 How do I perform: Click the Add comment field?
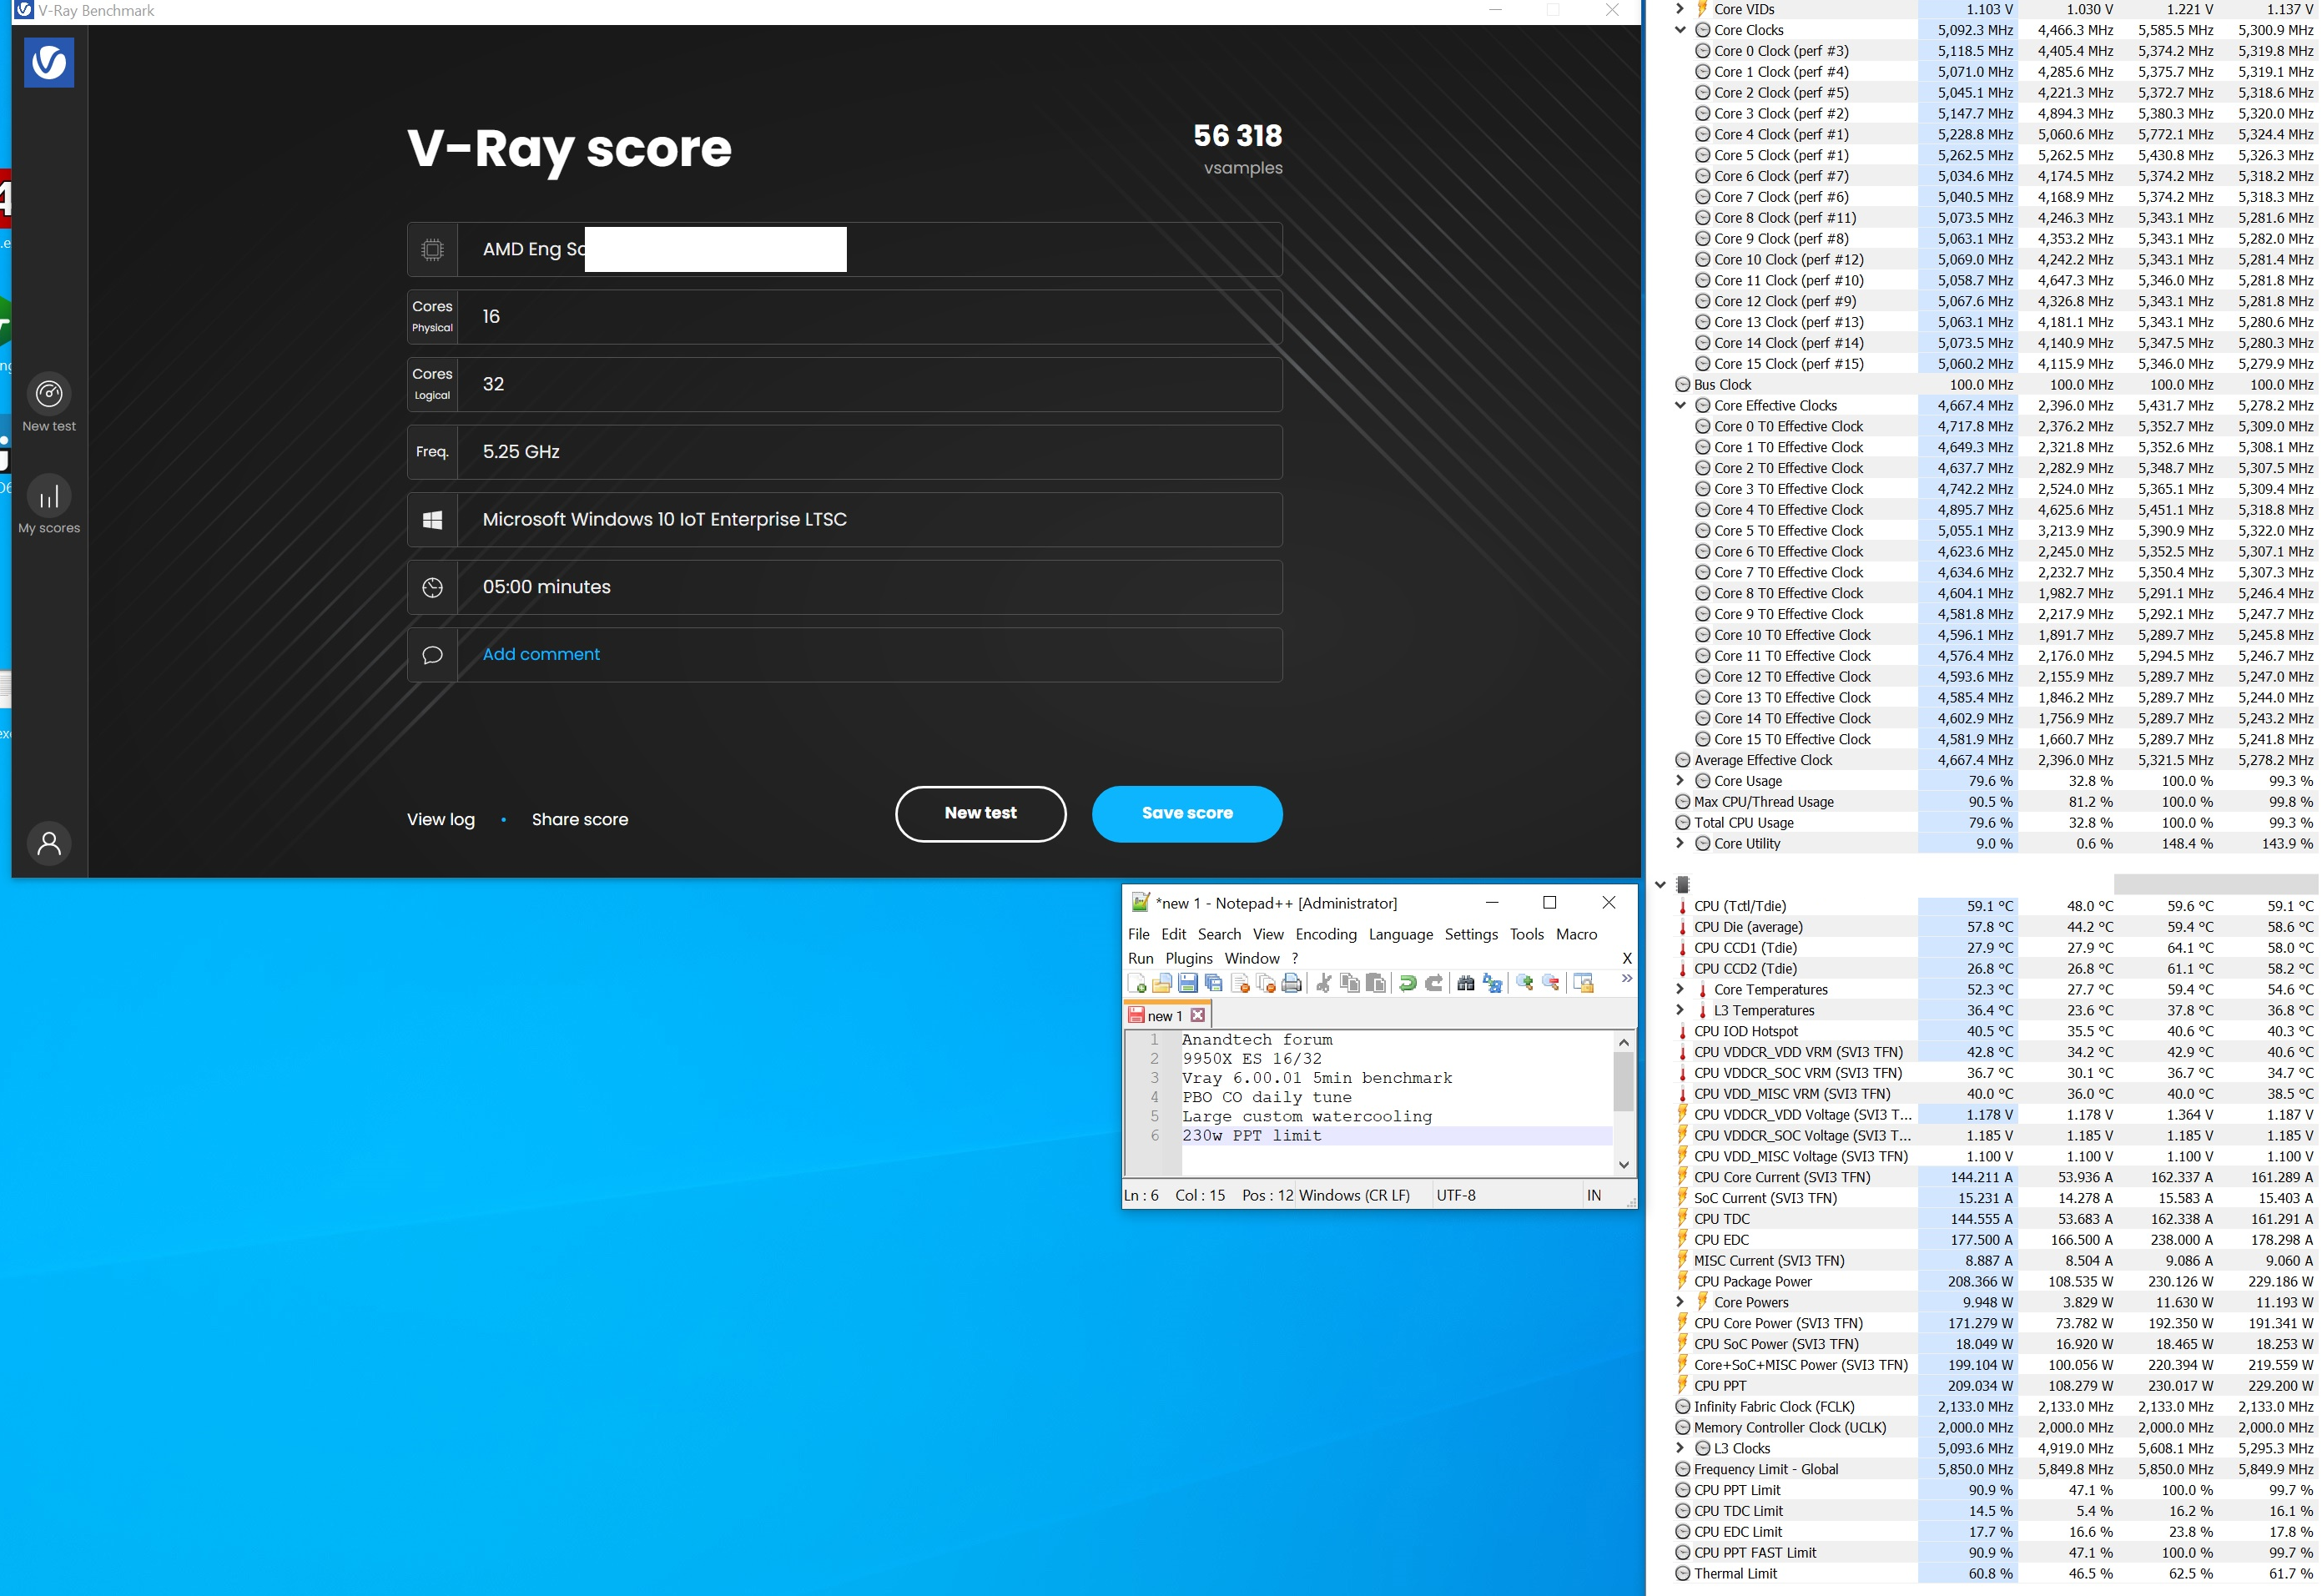coord(844,654)
